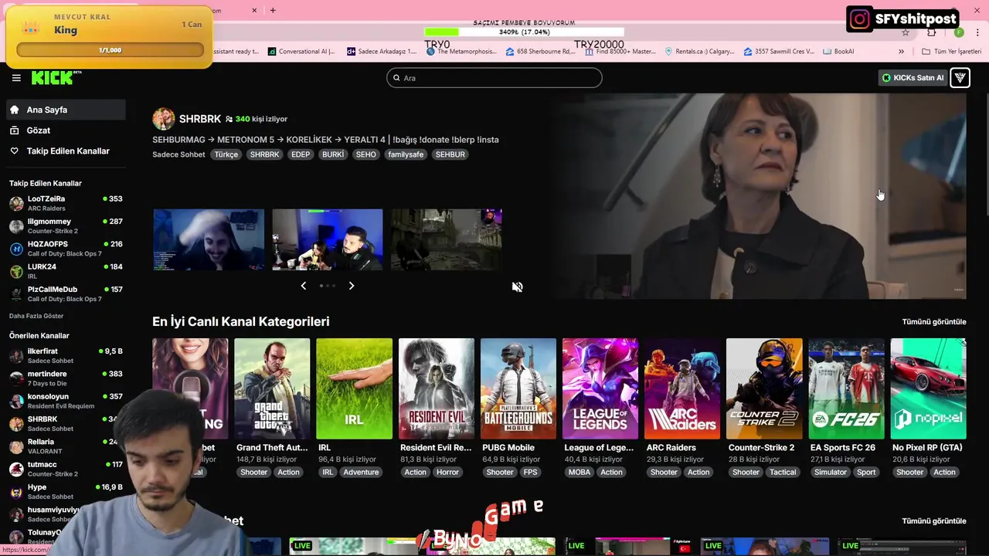This screenshot has height=556, width=989.
Task: Unmute the featured stream player
Action: coord(518,287)
